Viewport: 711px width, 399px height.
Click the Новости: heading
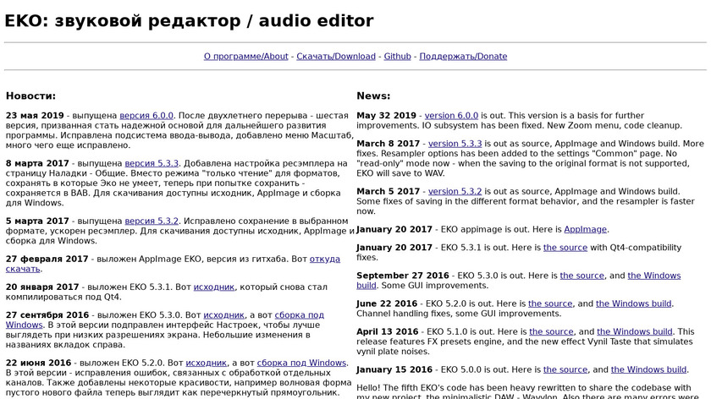(30, 96)
